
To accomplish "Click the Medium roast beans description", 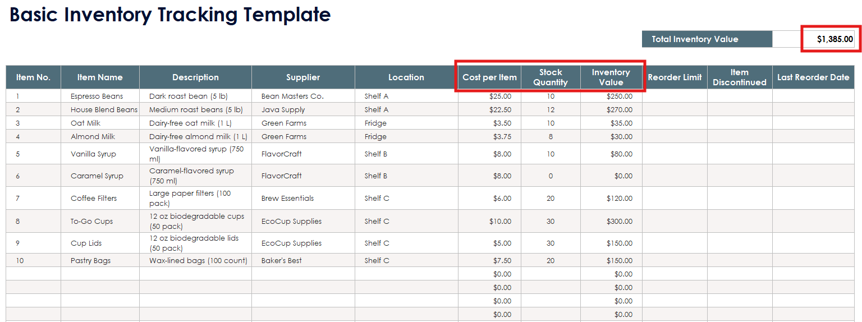I will 195,109.
